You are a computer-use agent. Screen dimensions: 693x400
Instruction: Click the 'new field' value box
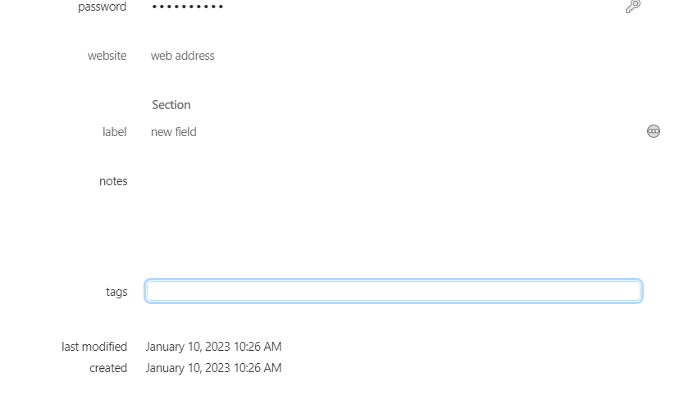click(x=174, y=132)
